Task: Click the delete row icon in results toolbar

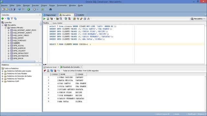Action: tap(55, 71)
